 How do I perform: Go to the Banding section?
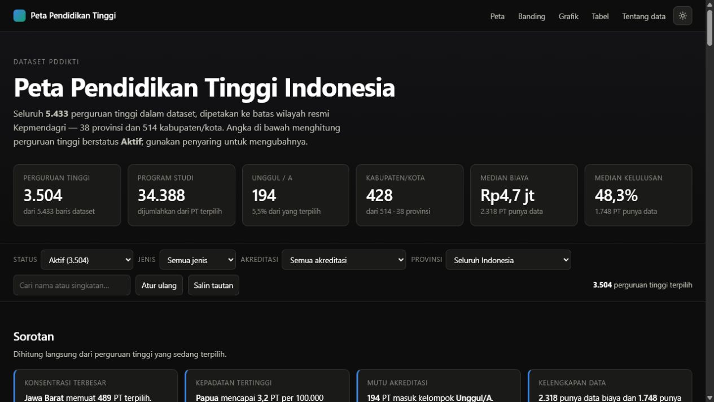tap(532, 16)
